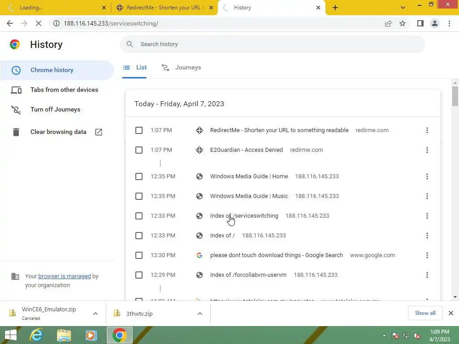Screen dimensions: 459x344
Task: Open RedirectMe - Shorten your URL history link
Action: (279, 130)
